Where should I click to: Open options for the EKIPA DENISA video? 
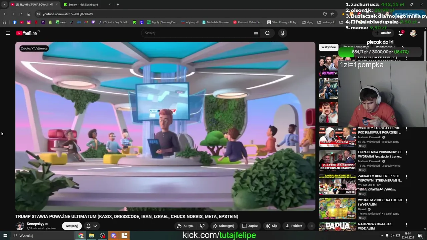[406, 153]
